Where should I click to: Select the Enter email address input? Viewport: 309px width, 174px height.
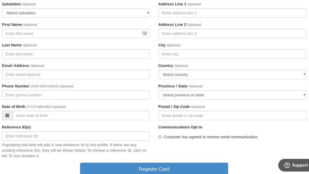pos(76,75)
